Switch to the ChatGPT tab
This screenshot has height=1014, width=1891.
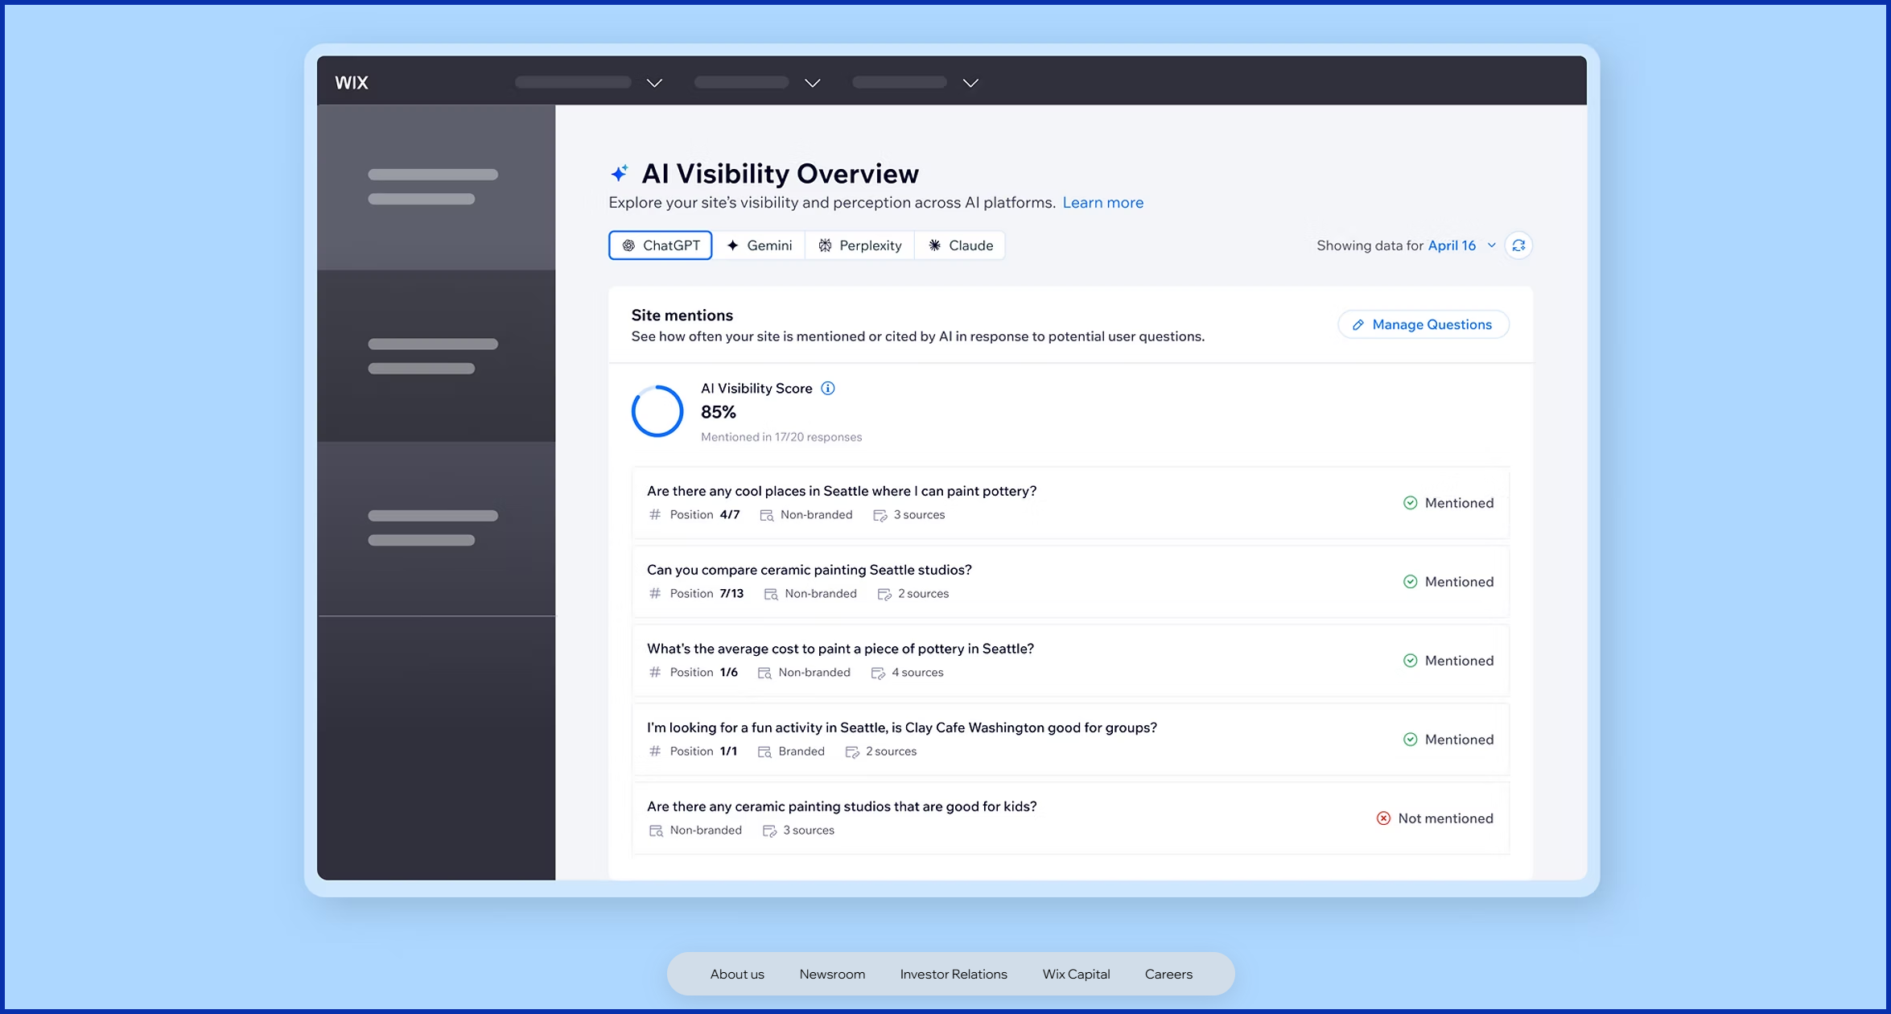coord(660,245)
